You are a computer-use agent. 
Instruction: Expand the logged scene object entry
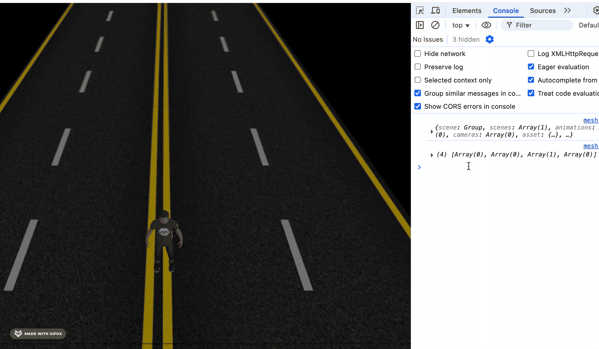432,131
